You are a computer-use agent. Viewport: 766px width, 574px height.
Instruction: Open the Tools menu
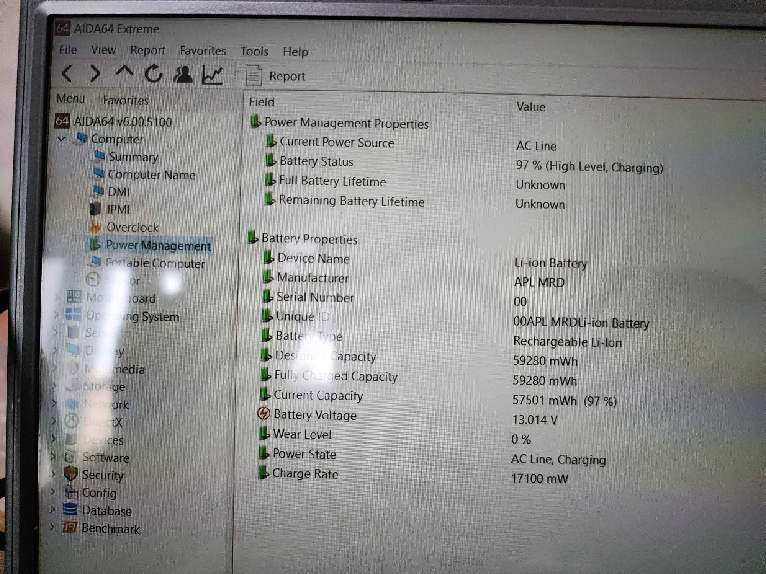pos(255,51)
